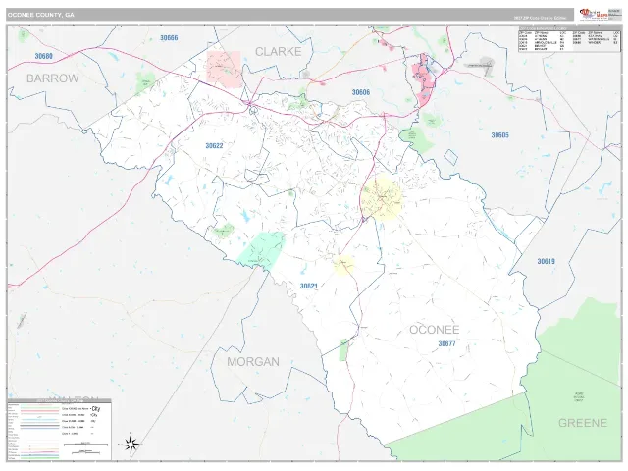This screenshot has height=471, width=628.
Task: Click the GREENE county name
Action: (x=583, y=423)
